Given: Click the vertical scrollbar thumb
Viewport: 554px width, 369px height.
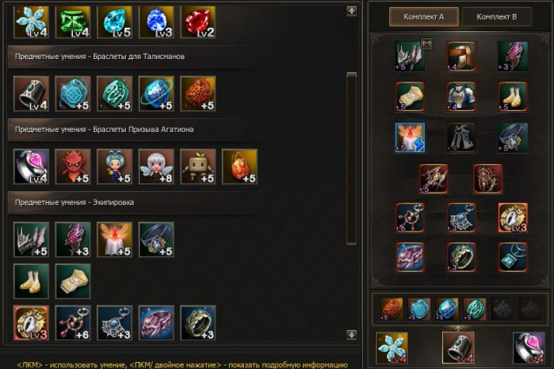Looking at the screenshot, I should pyautogui.click(x=352, y=158).
